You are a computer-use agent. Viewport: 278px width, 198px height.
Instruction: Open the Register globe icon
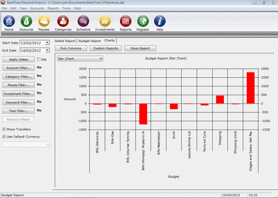pyautogui.click(x=143, y=21)
